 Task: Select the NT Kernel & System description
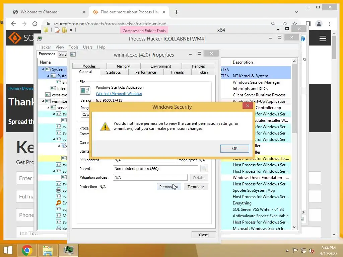point(250,76)
